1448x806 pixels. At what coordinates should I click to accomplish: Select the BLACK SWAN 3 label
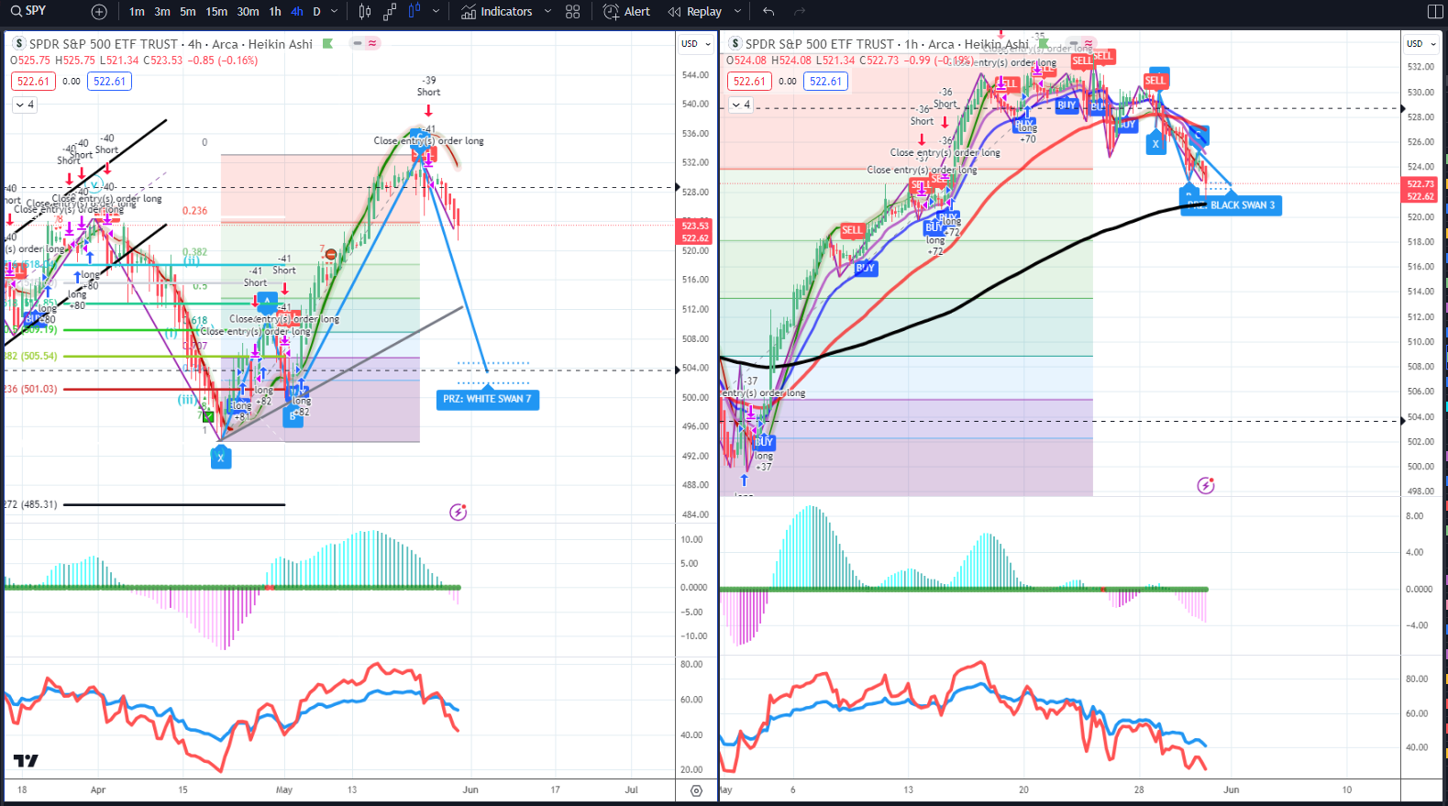(1231, 205)
